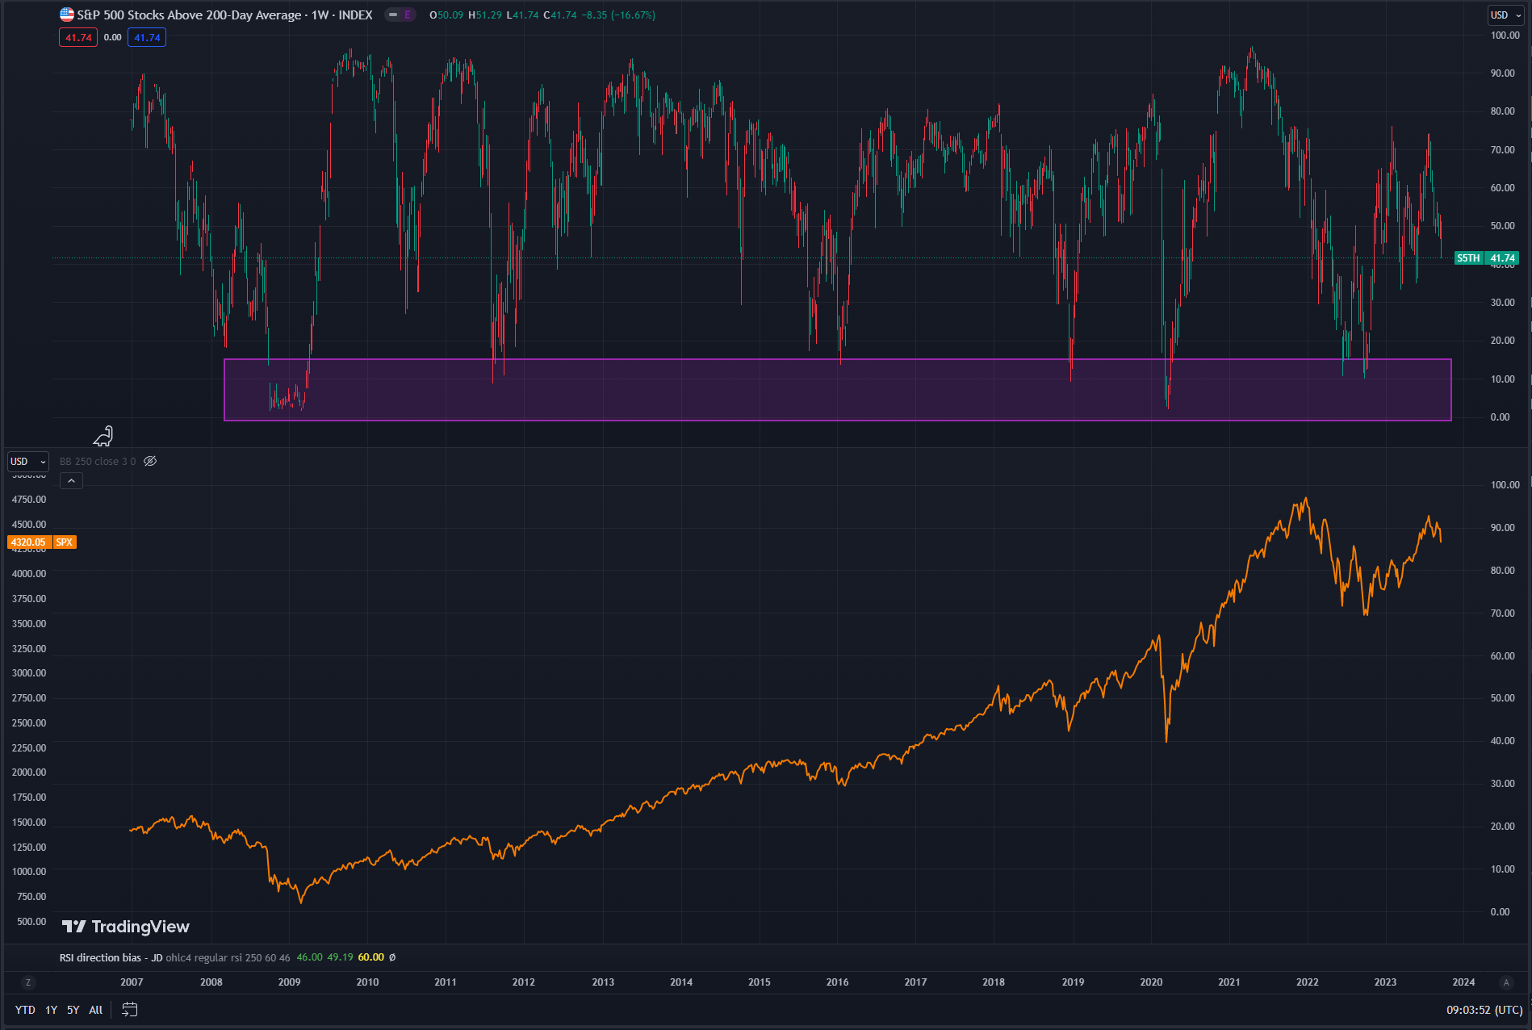Select the YTD date range
The width and height of the screenshot is (1532, 1030).
tap(25, 1010)
